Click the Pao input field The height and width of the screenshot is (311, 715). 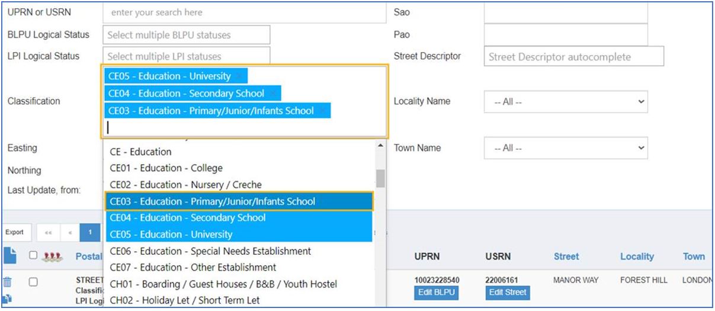566,35
